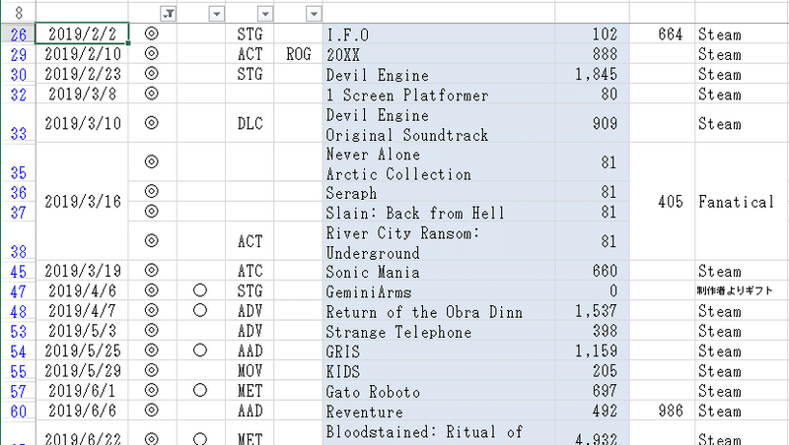This screenshot has height=445, width=789.
Task: Select the date cell 2019/5/25
Action: pos(82,350)
